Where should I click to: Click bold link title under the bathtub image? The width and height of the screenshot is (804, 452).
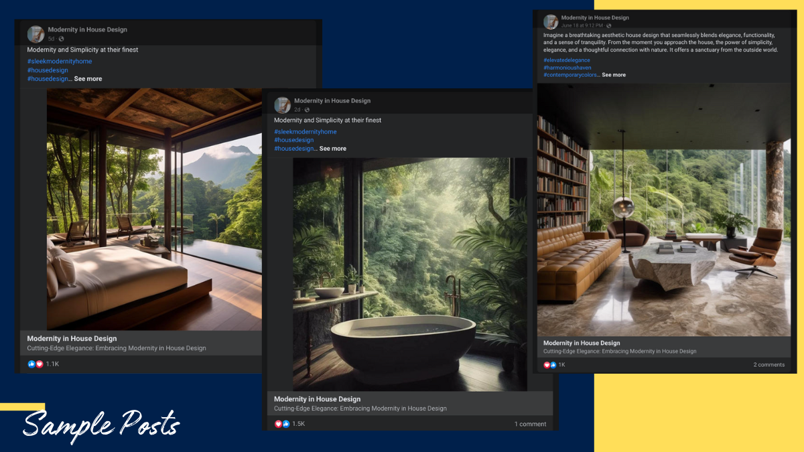317,399
